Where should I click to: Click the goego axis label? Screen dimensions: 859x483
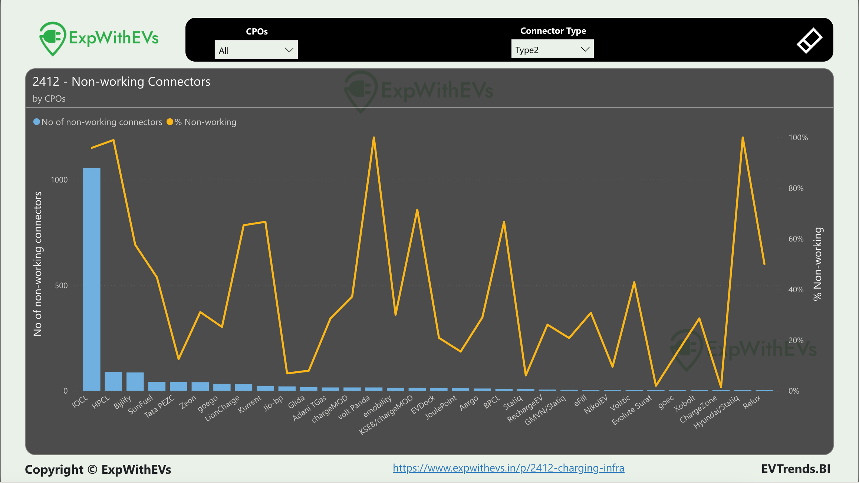click(x=208, y=404)
